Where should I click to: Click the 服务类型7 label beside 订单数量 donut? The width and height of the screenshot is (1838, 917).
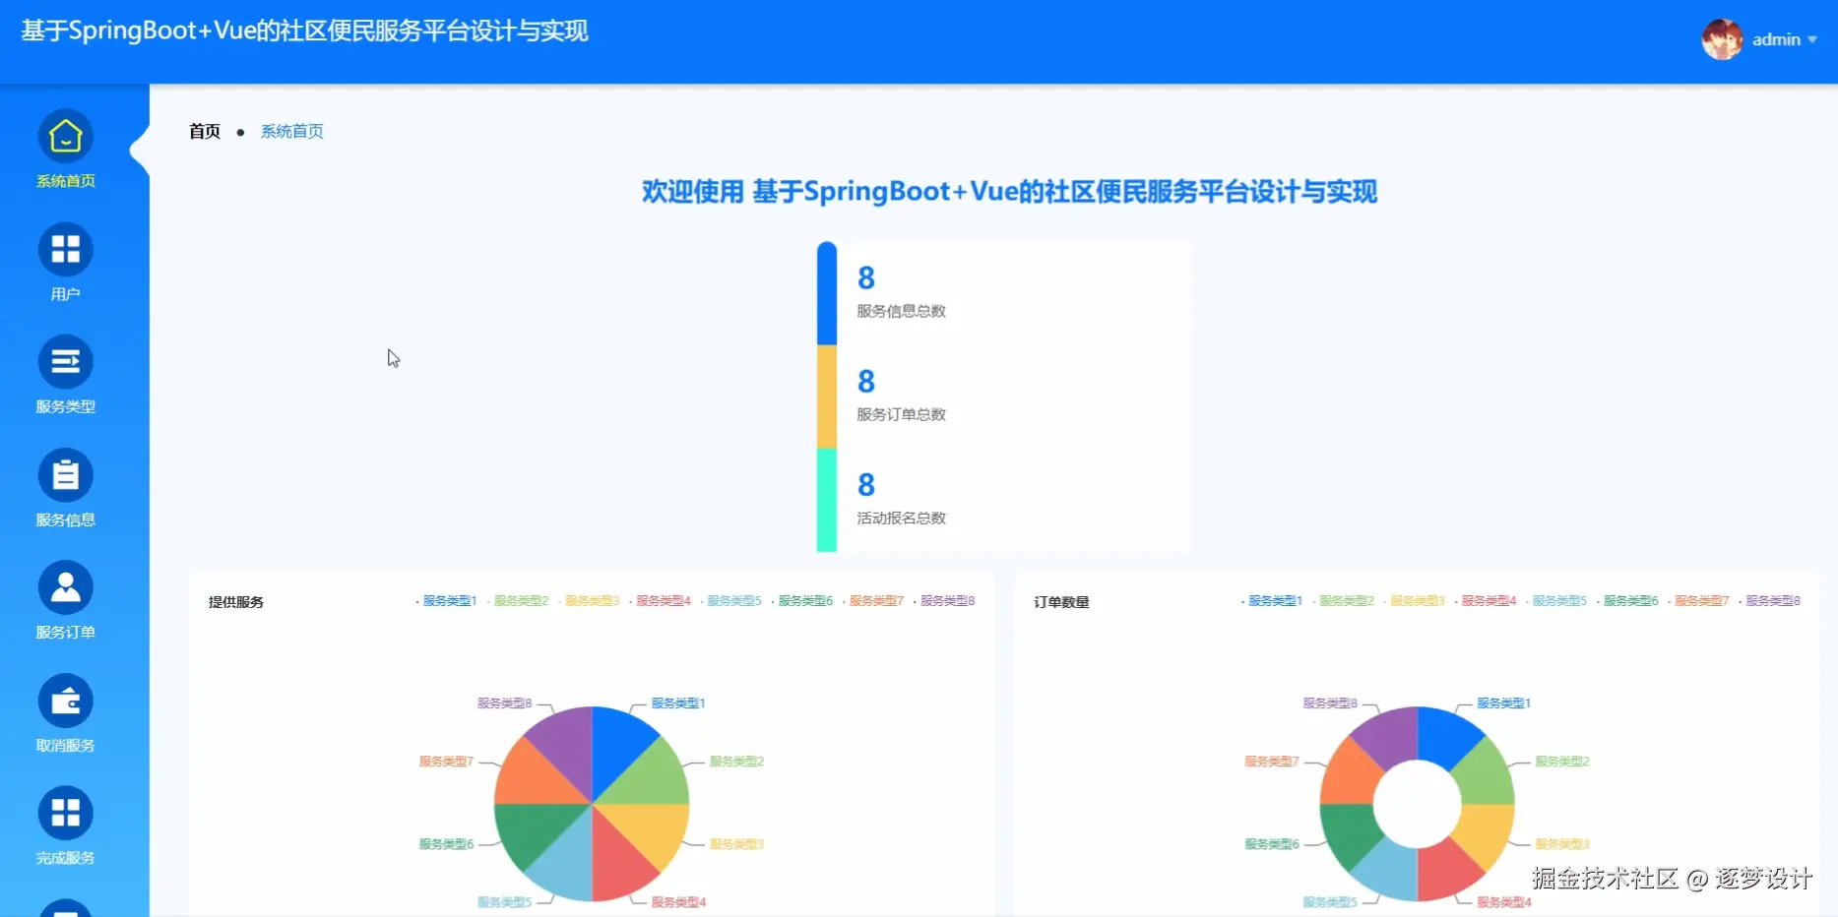[1272, 762]
